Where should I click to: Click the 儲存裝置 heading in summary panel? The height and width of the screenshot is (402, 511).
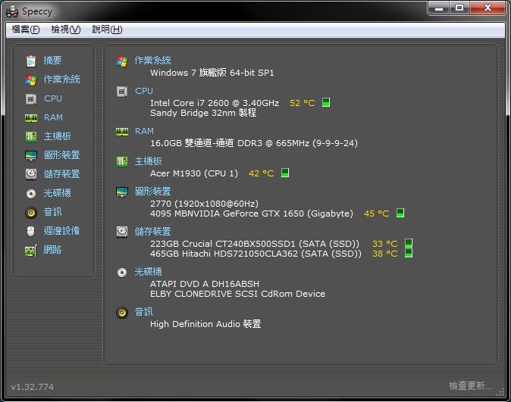point(152,232)
